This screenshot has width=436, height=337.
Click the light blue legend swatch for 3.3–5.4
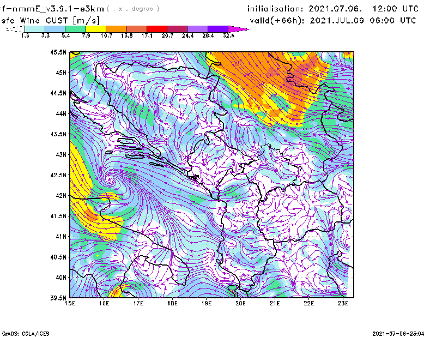[55, 29]
